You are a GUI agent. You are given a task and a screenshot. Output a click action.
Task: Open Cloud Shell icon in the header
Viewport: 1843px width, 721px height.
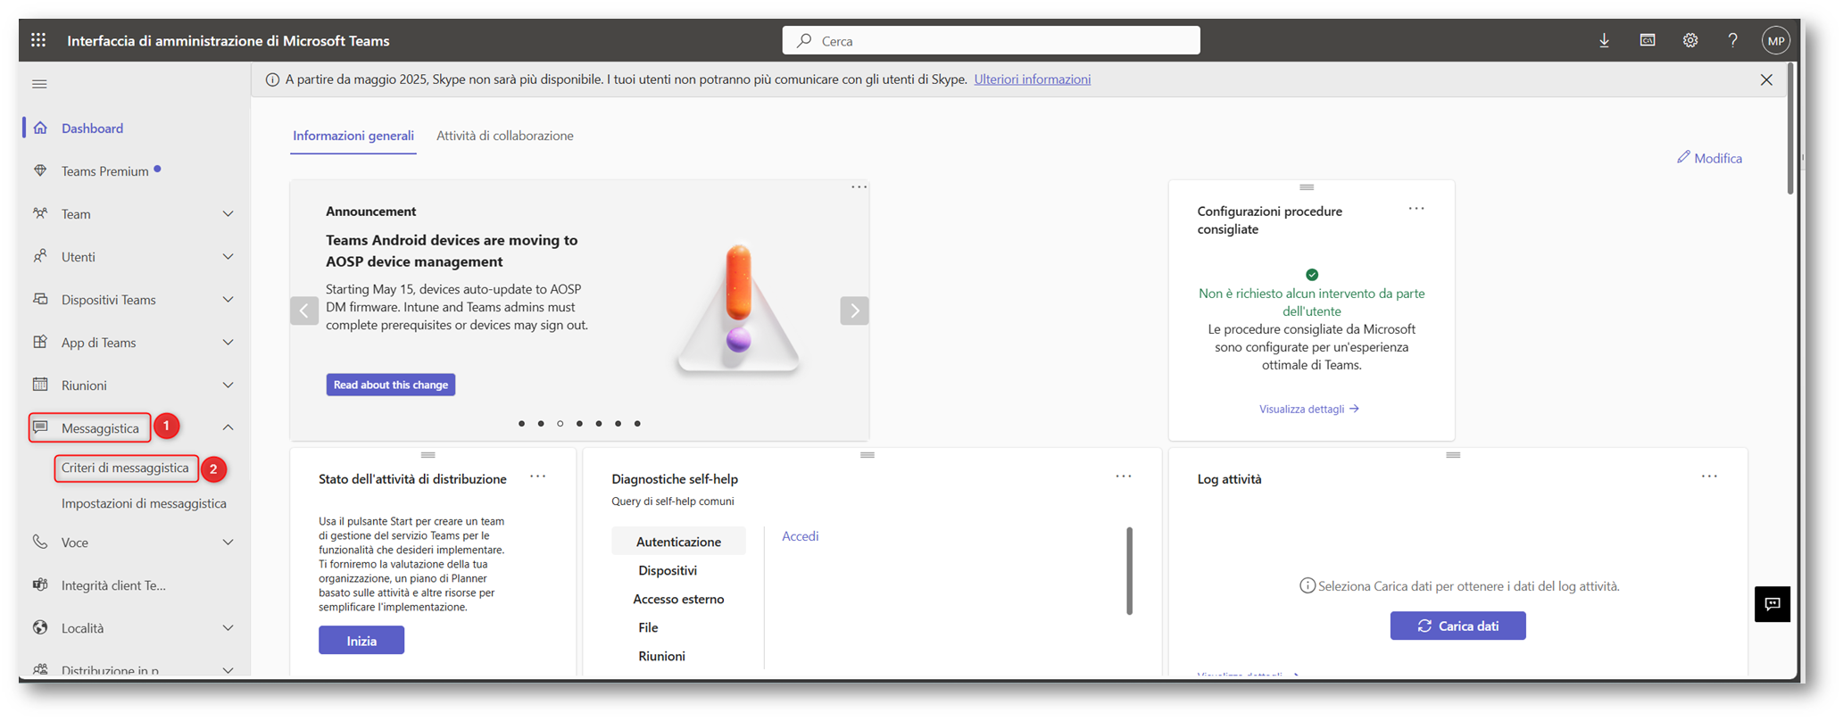(1648, 40)
